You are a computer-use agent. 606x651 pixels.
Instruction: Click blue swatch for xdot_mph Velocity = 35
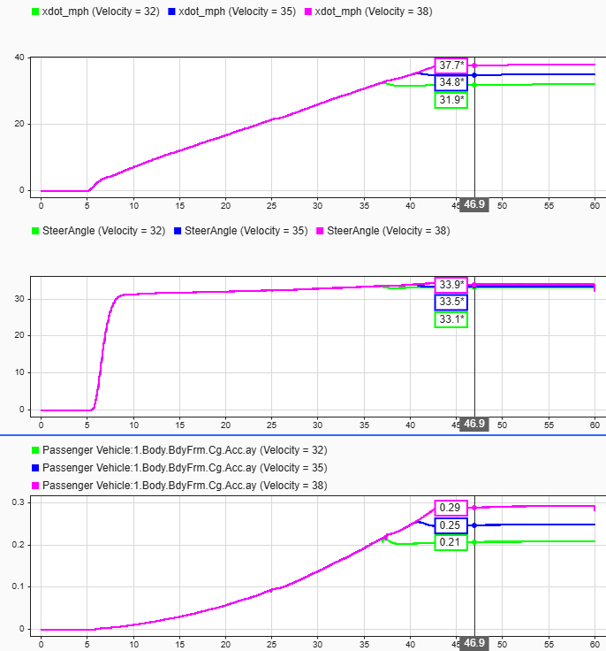171,11
